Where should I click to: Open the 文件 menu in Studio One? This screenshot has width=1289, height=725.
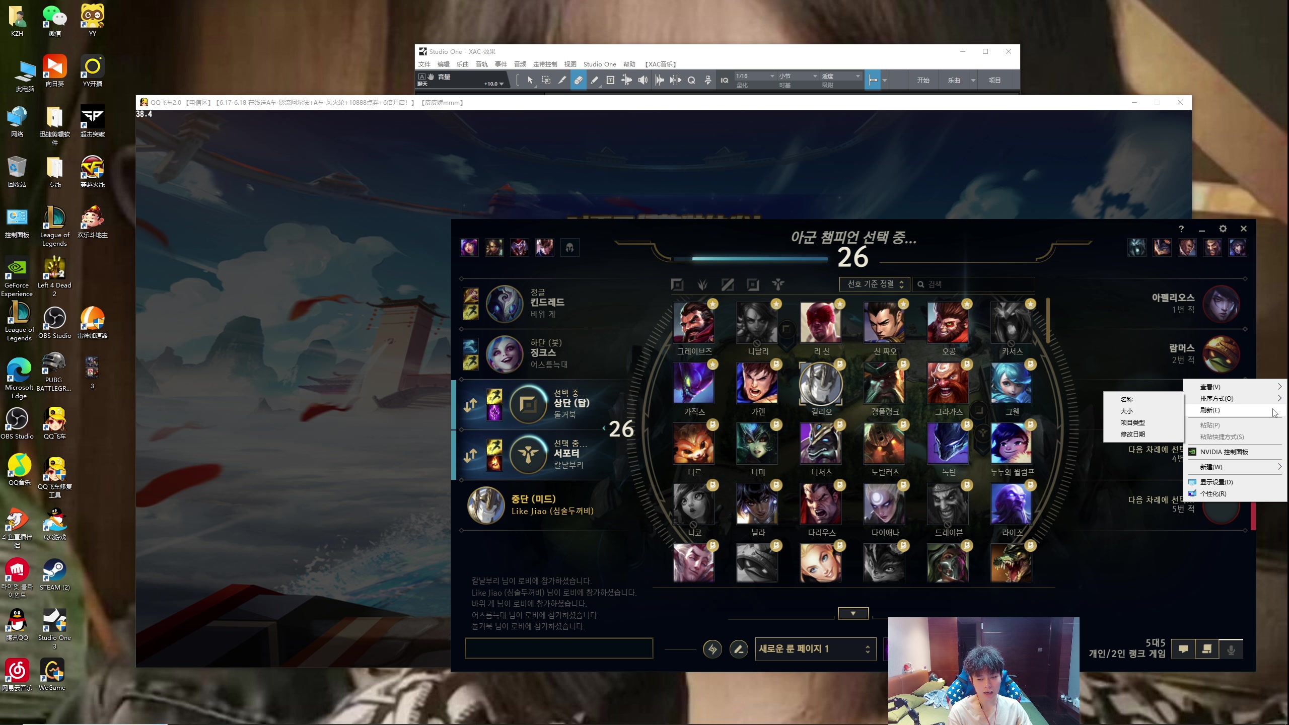click(x=424, y=64)
